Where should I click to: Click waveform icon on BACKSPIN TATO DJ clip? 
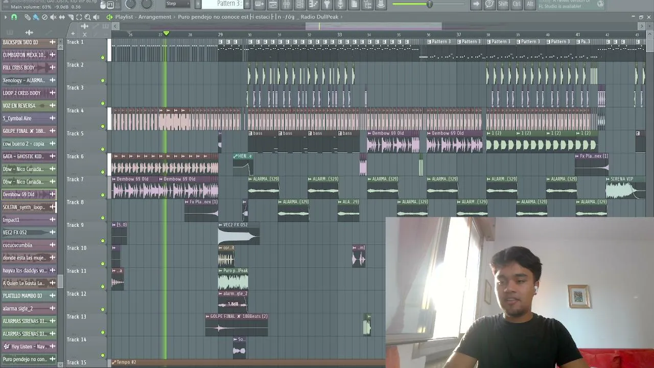pos(52,42)
